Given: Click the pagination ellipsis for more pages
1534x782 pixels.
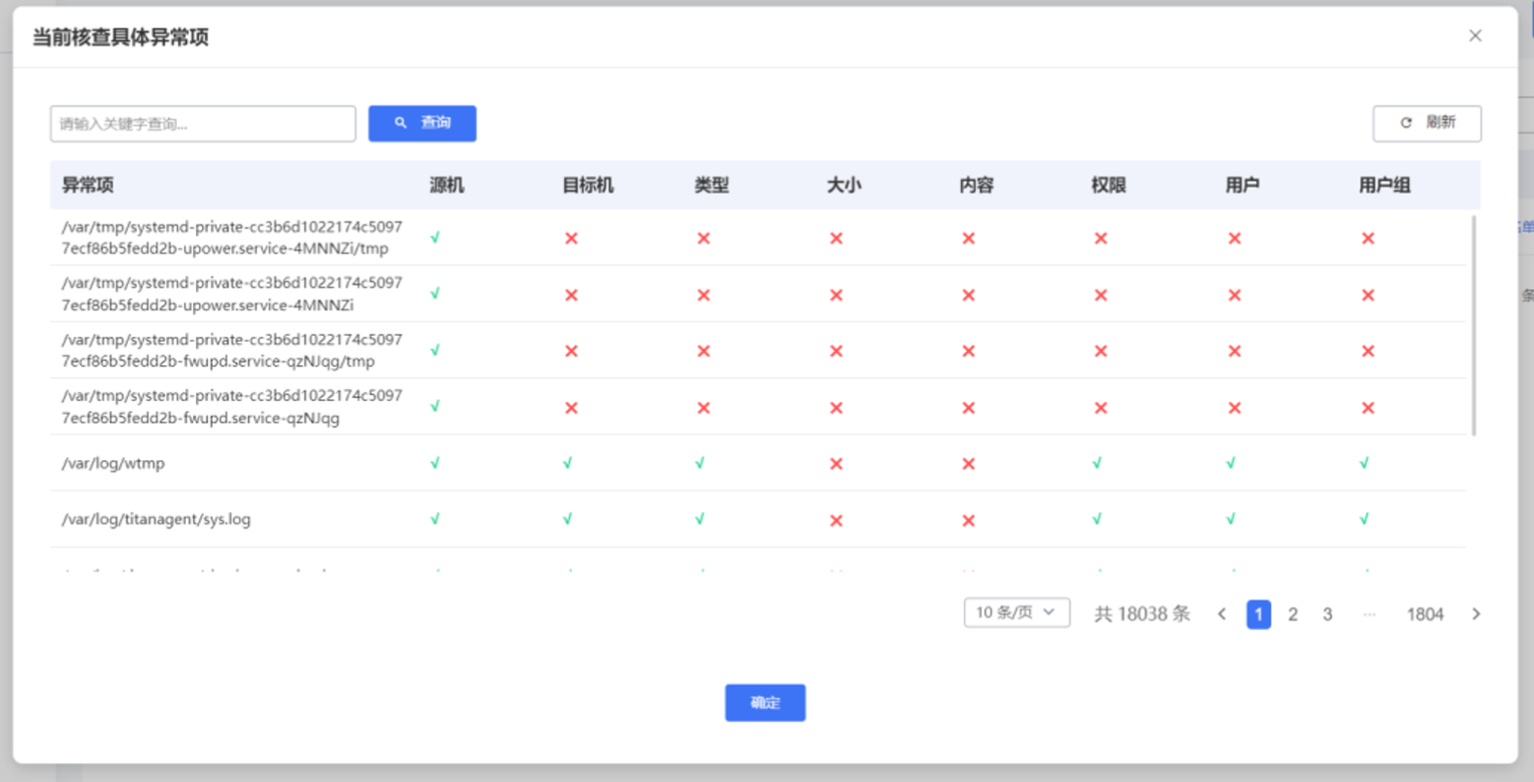Looking at the screenshot, I should coord(1369,615).
